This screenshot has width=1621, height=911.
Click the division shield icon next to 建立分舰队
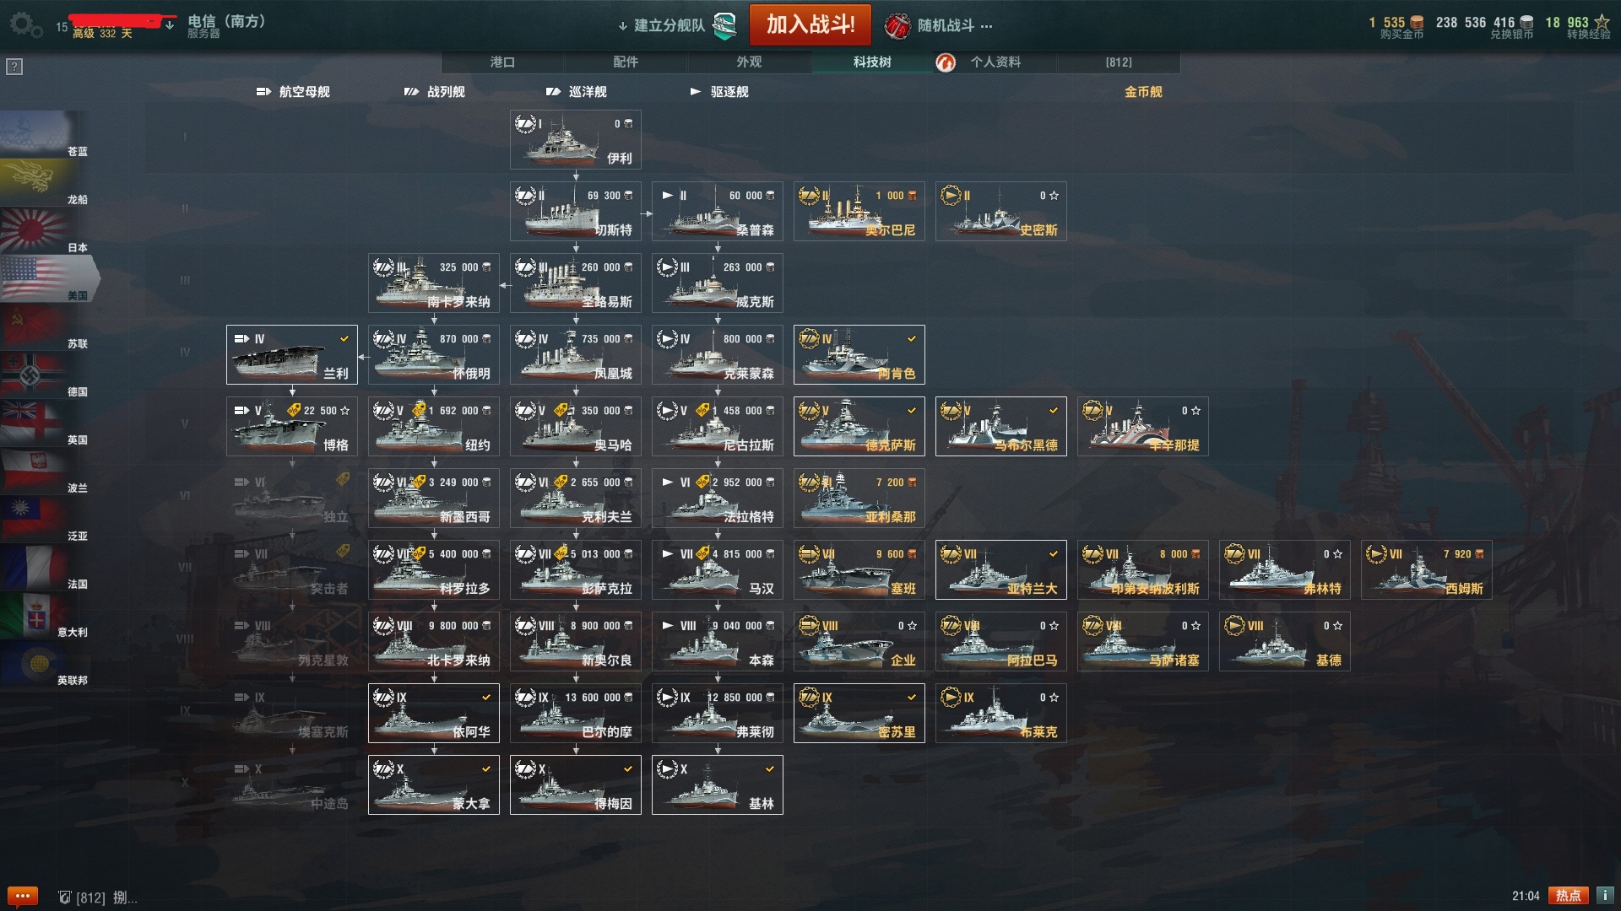pyautogui.click(x=724, y=25)
